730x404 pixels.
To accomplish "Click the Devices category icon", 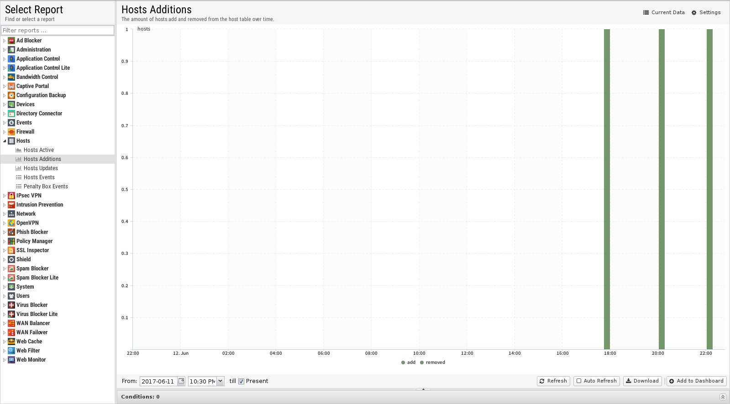I will (x=11, y=104).
